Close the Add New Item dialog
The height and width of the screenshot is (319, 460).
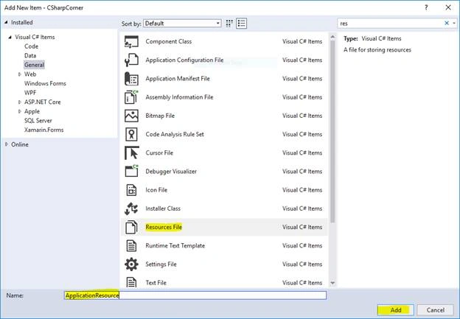tap(448, 7)
